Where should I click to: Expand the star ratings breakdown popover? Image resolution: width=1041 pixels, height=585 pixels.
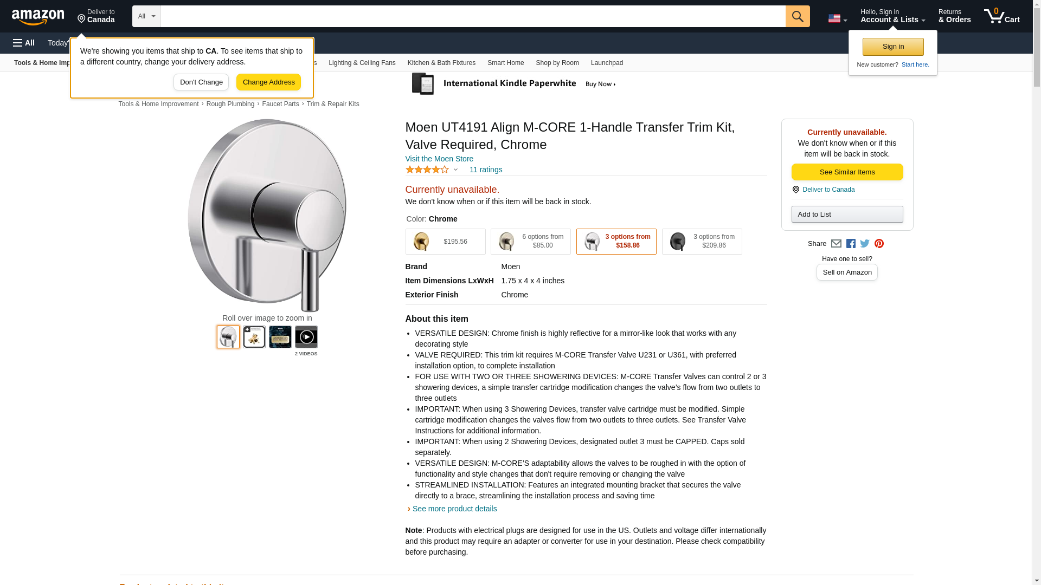tap(455, 170)
